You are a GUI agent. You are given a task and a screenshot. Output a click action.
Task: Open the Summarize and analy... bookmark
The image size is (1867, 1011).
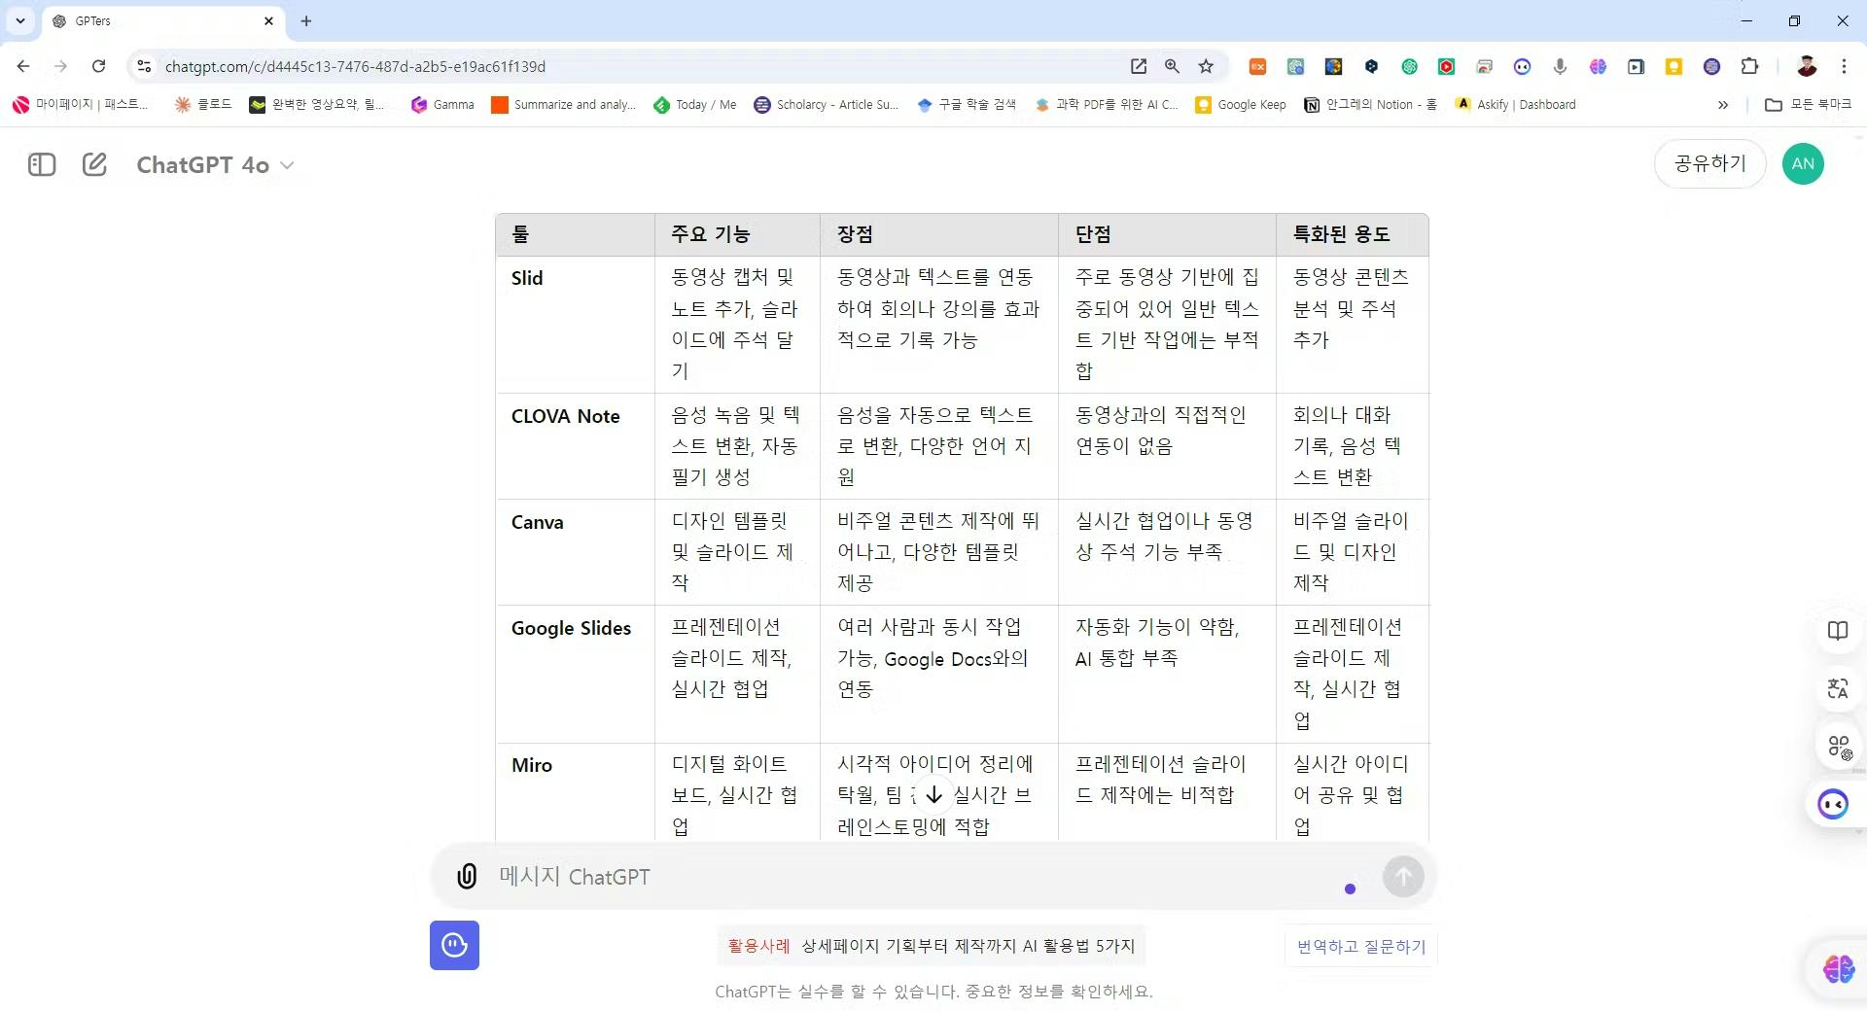[x=564, y=104]
